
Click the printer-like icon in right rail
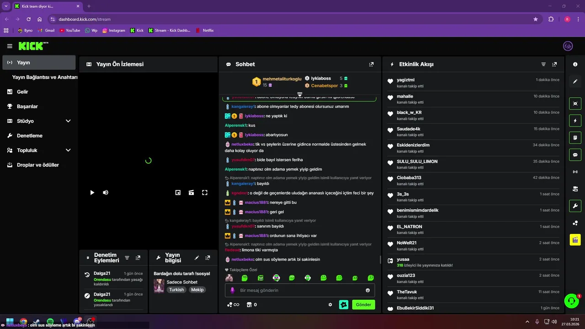pos(575,189)
